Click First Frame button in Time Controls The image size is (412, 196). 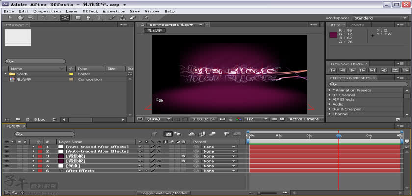pyautogui.click(x=333, y=70)
